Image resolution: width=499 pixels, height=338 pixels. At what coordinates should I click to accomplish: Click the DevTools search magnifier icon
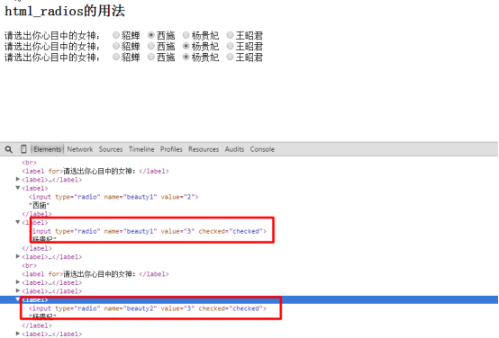click(x=9, y=149)
